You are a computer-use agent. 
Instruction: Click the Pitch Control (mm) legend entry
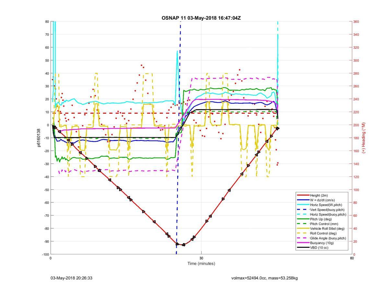pyautogui.click(x=324, y=224)
